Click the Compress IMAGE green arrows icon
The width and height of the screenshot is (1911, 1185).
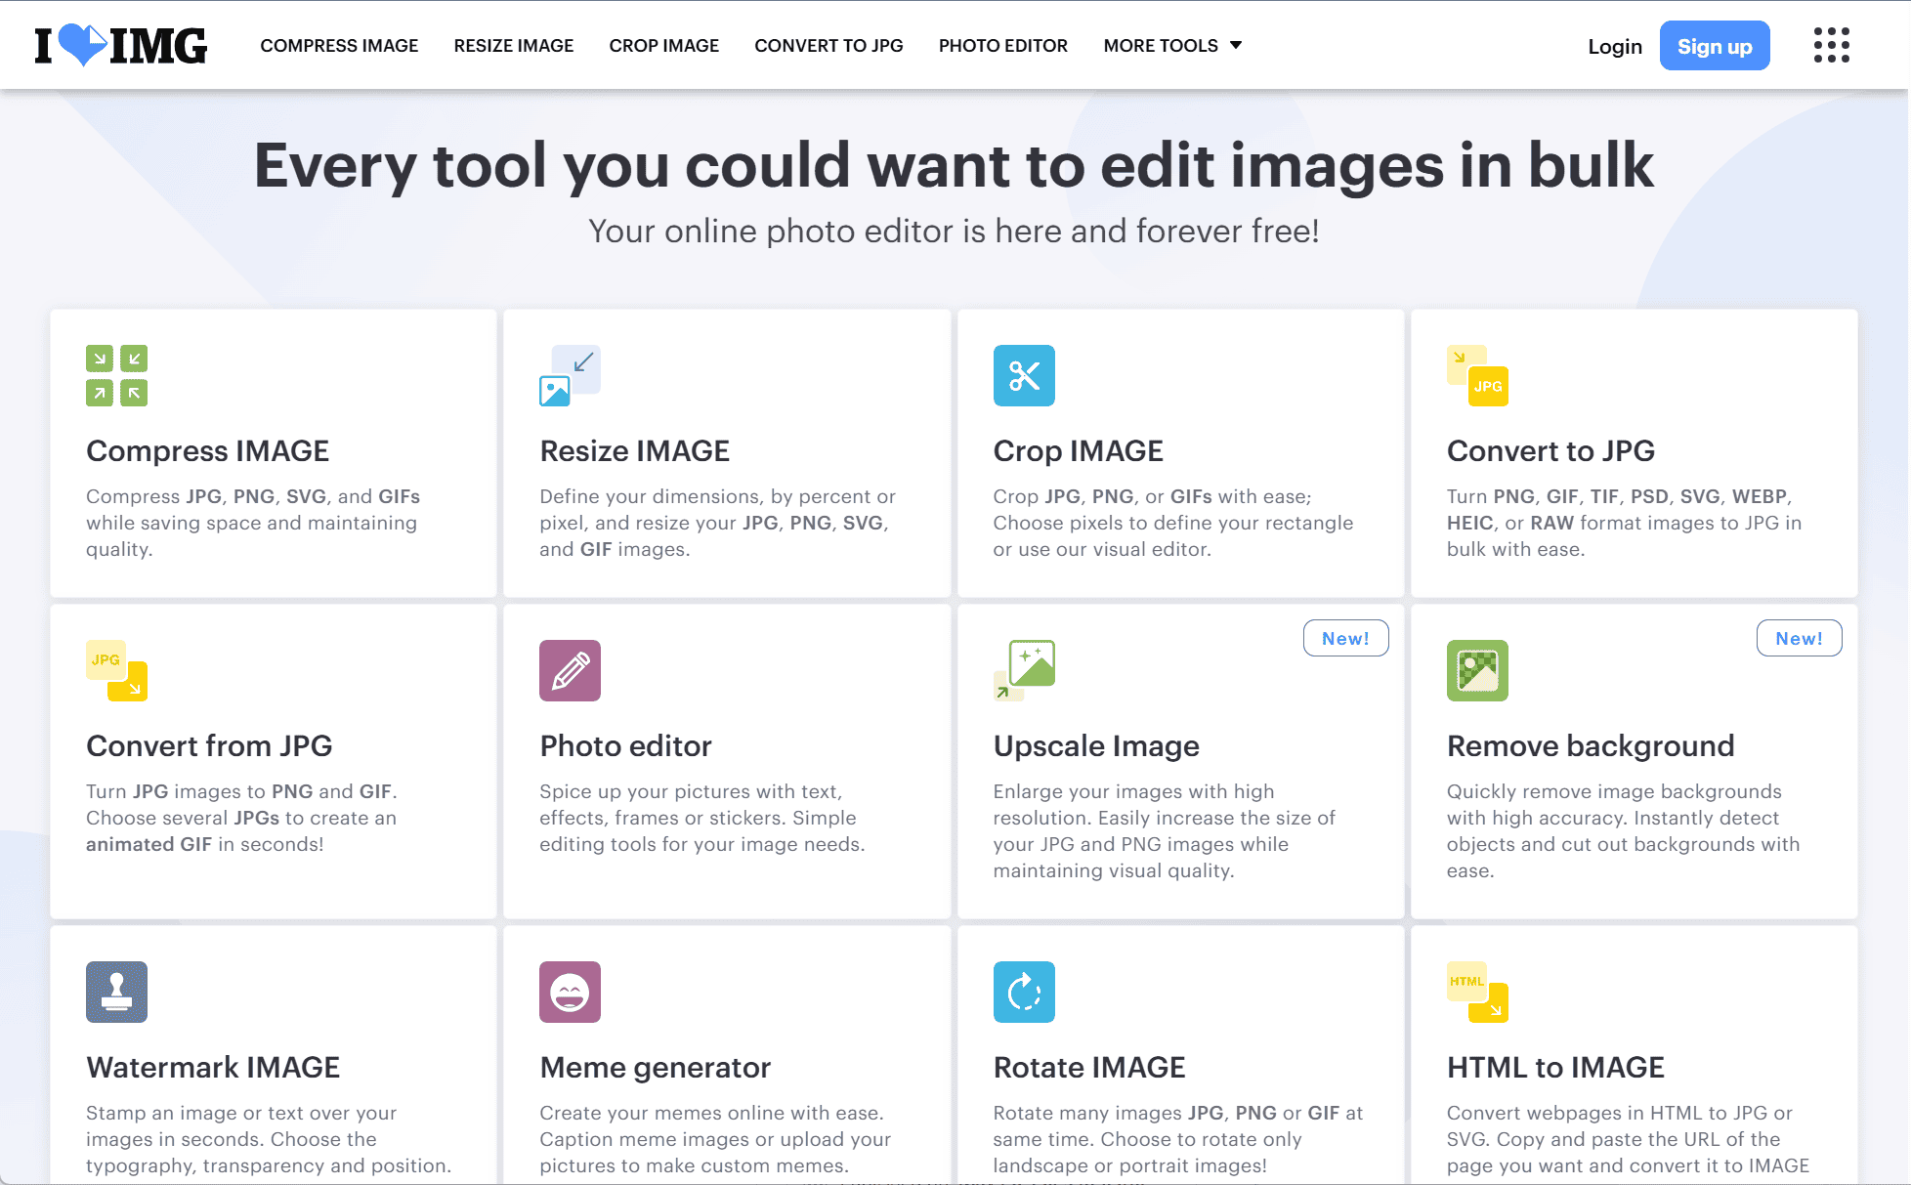(116, 375)
